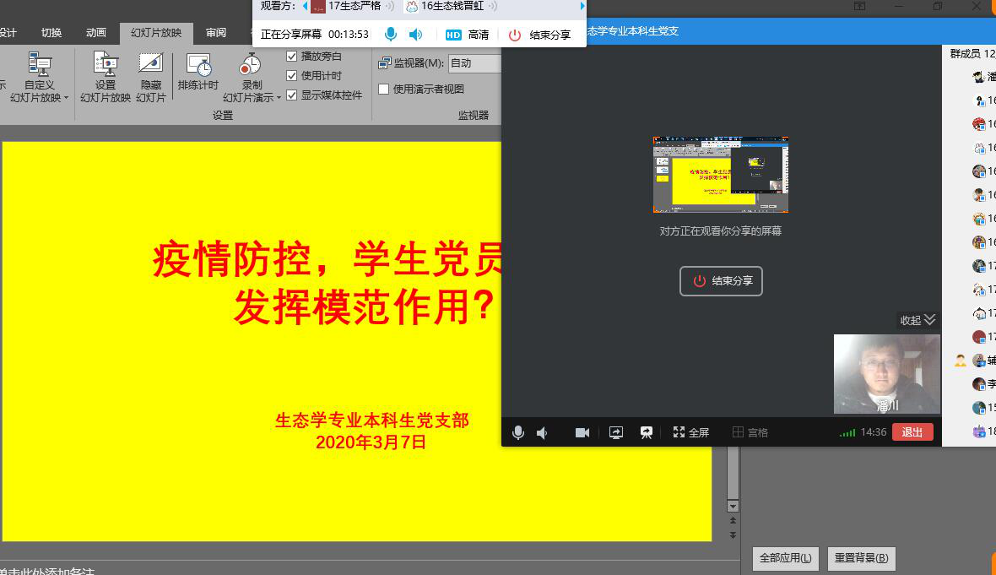Open the 审阅 ribbon tab
This screenshot has height=575, width=996.
click(x=215, y=33)
